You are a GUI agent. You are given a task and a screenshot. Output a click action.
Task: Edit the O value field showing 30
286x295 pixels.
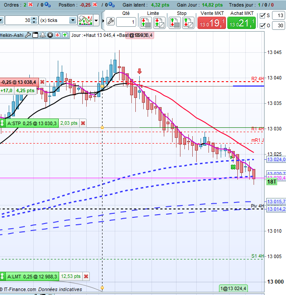tap(279, 25)
